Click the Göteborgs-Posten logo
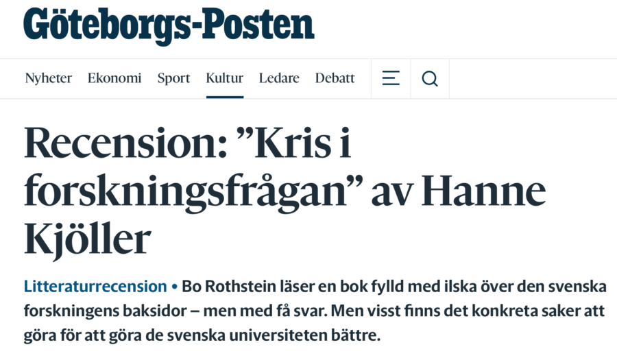 169,25
